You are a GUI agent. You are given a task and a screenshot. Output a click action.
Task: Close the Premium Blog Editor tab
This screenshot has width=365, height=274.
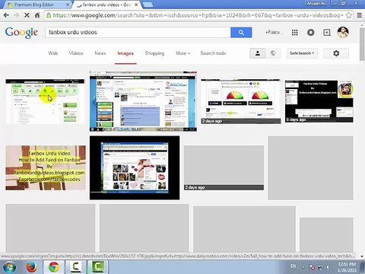coord(68,5)
